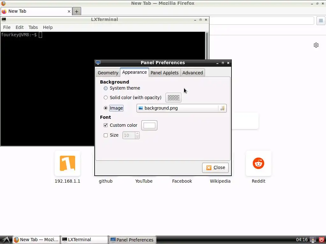This screenshot has width=326, height=244.
Task: Open the LXDE start menu icon
Action: [6, 240]
